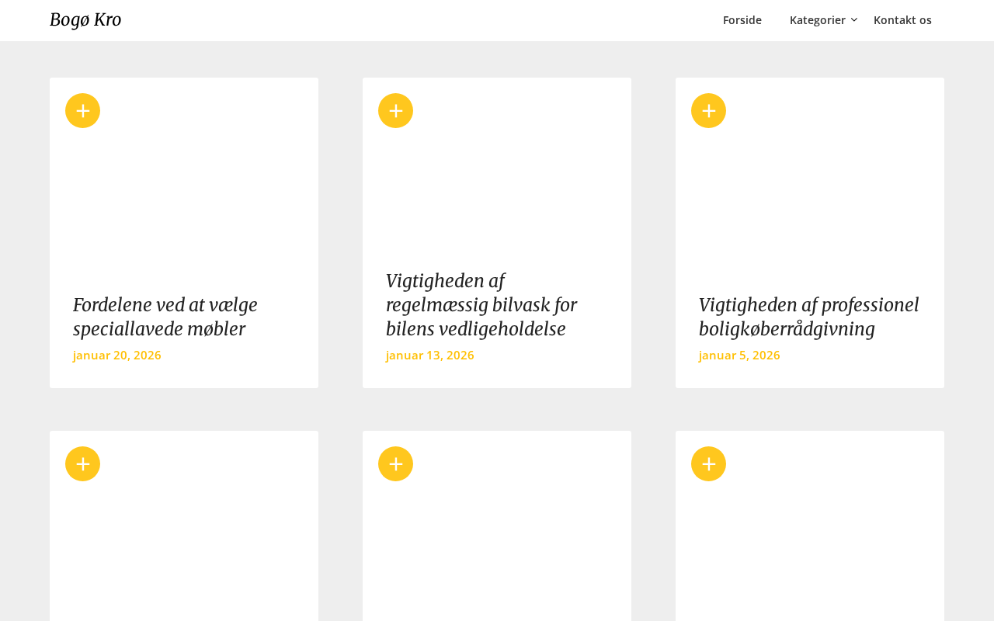Click the plus icon on the boligkøberrådgivning card
Viewport: 994px width, 621px height.
pyautogui.click(x=708, y=110)
